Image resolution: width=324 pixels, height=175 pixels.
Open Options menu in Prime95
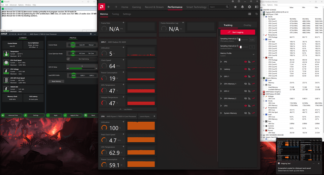pos(21,5)
